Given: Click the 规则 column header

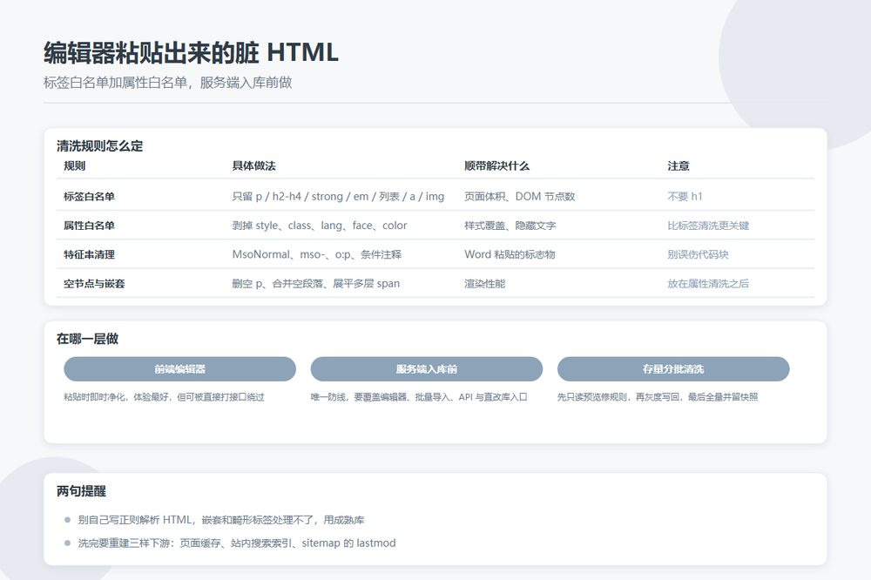Looking at the screenshot, I should point(74,165).
